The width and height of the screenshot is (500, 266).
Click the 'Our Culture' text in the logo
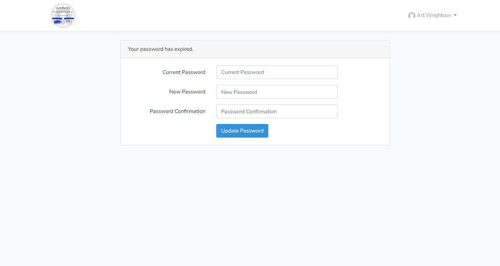pyautogui.click(x=63, y=15)
